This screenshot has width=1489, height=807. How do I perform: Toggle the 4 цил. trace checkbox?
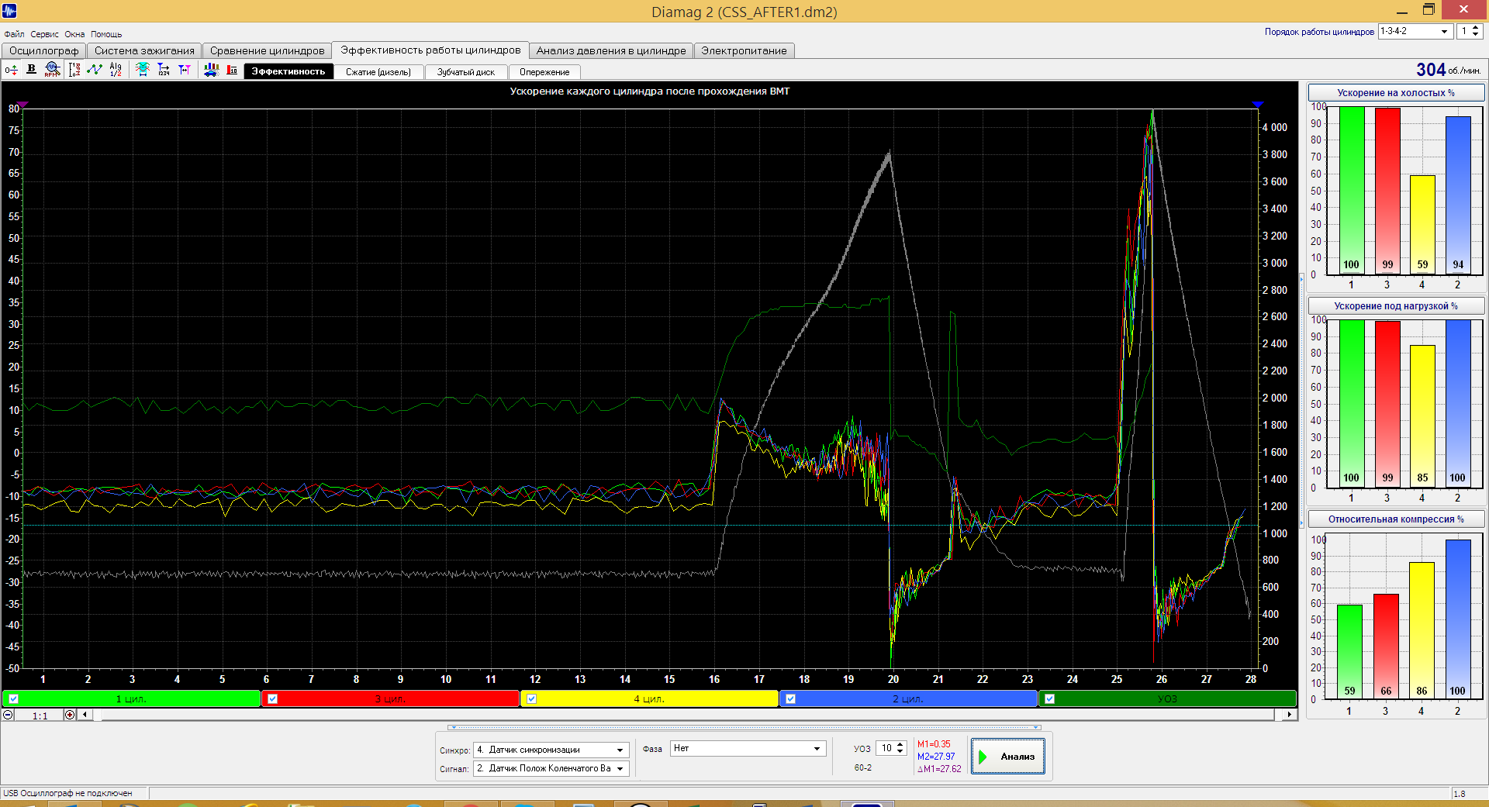tap(531, 698)
